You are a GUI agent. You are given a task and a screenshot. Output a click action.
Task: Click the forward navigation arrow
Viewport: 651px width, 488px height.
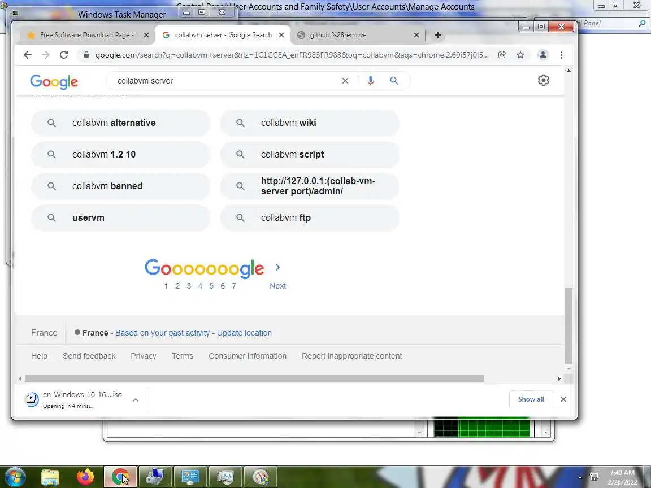(46, 55)
